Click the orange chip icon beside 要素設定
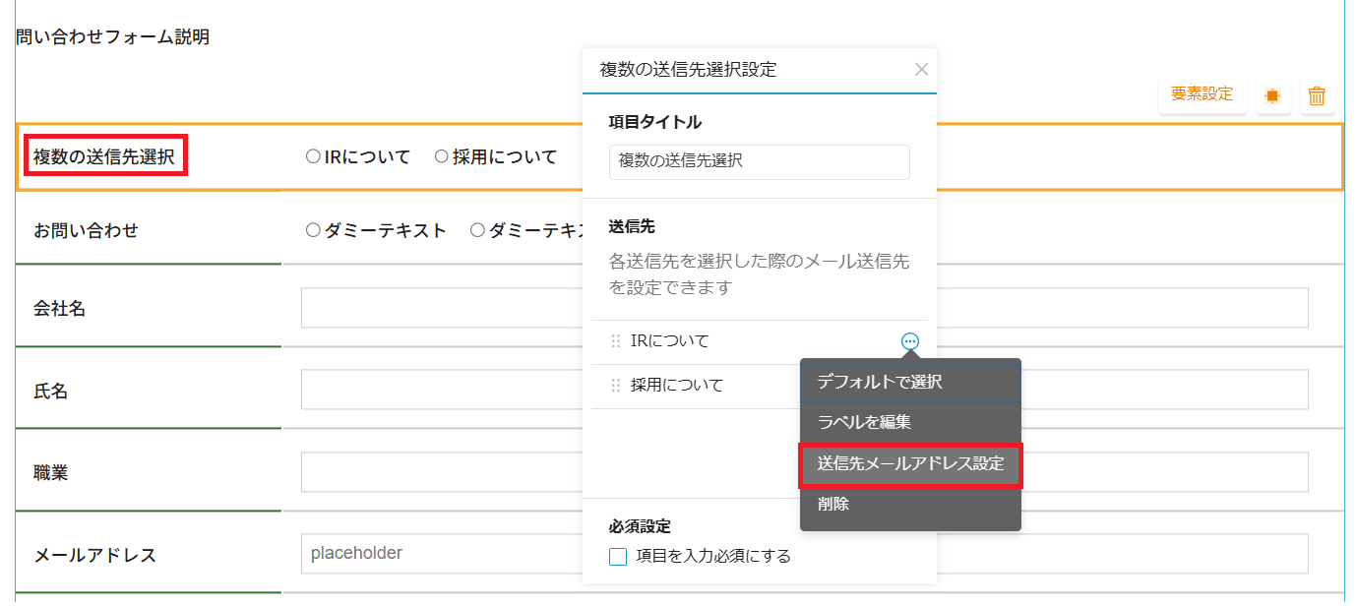Screen dimensions: 1356x606 click(1272, 95)
